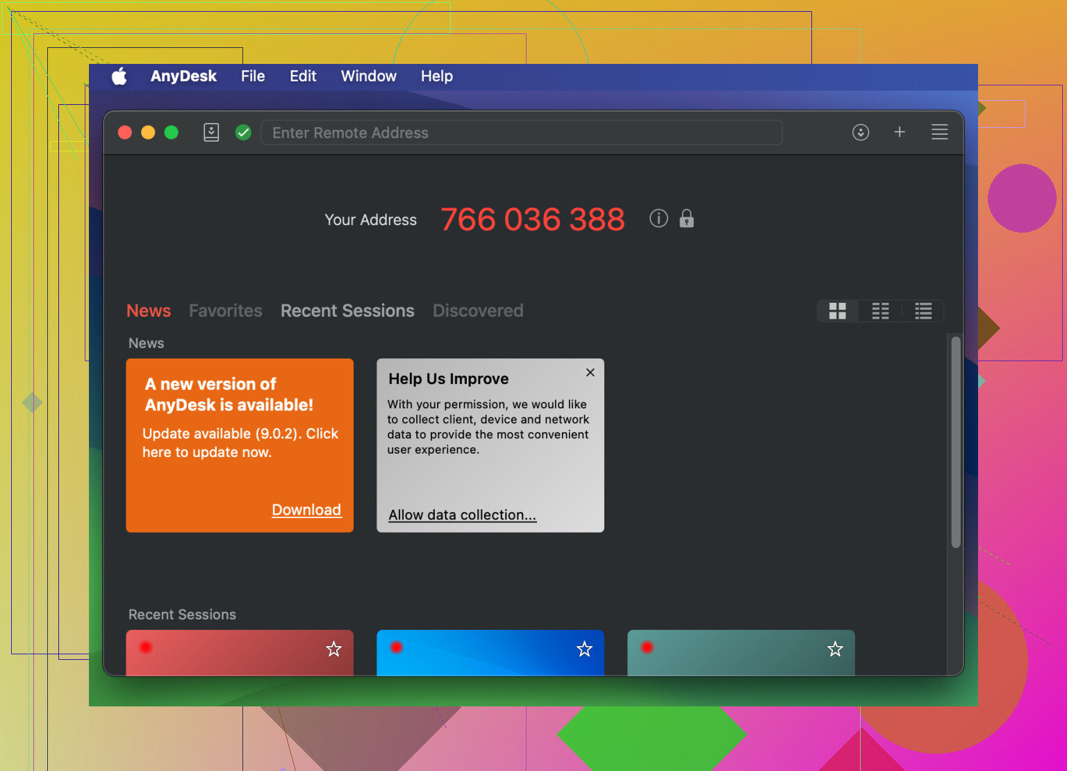Open the session download arrow icon
Viewport: 1067px width, 771px height.
pyautogui.click(x=861, y=132)
